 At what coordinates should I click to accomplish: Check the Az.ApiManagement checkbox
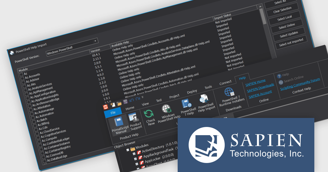26,95
